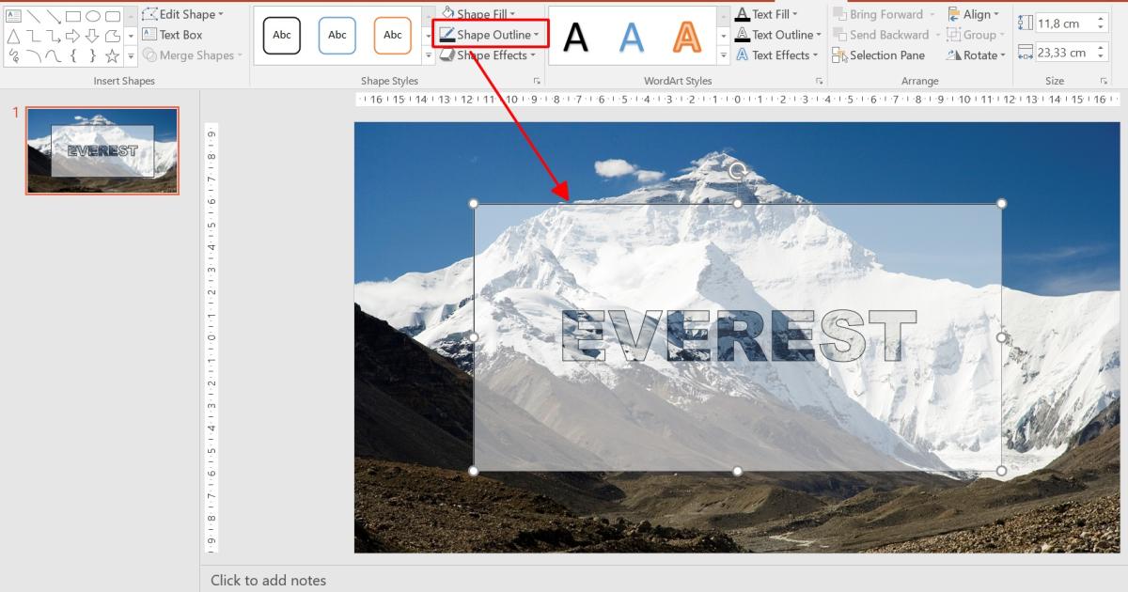Select the Arrow line shape
The width and height of the screenshot is (1128, 592).
(x=54, y=16)
